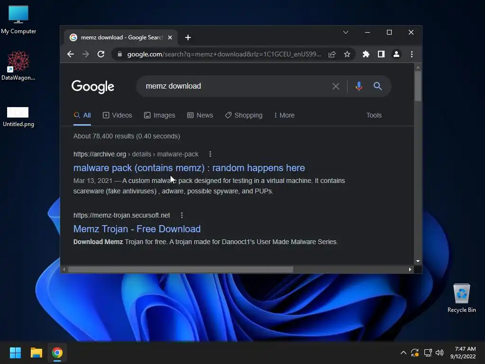The image size is (485, 364).
Task: Focus the Chrome address bar URL
Action: click(x=224, y=54)
